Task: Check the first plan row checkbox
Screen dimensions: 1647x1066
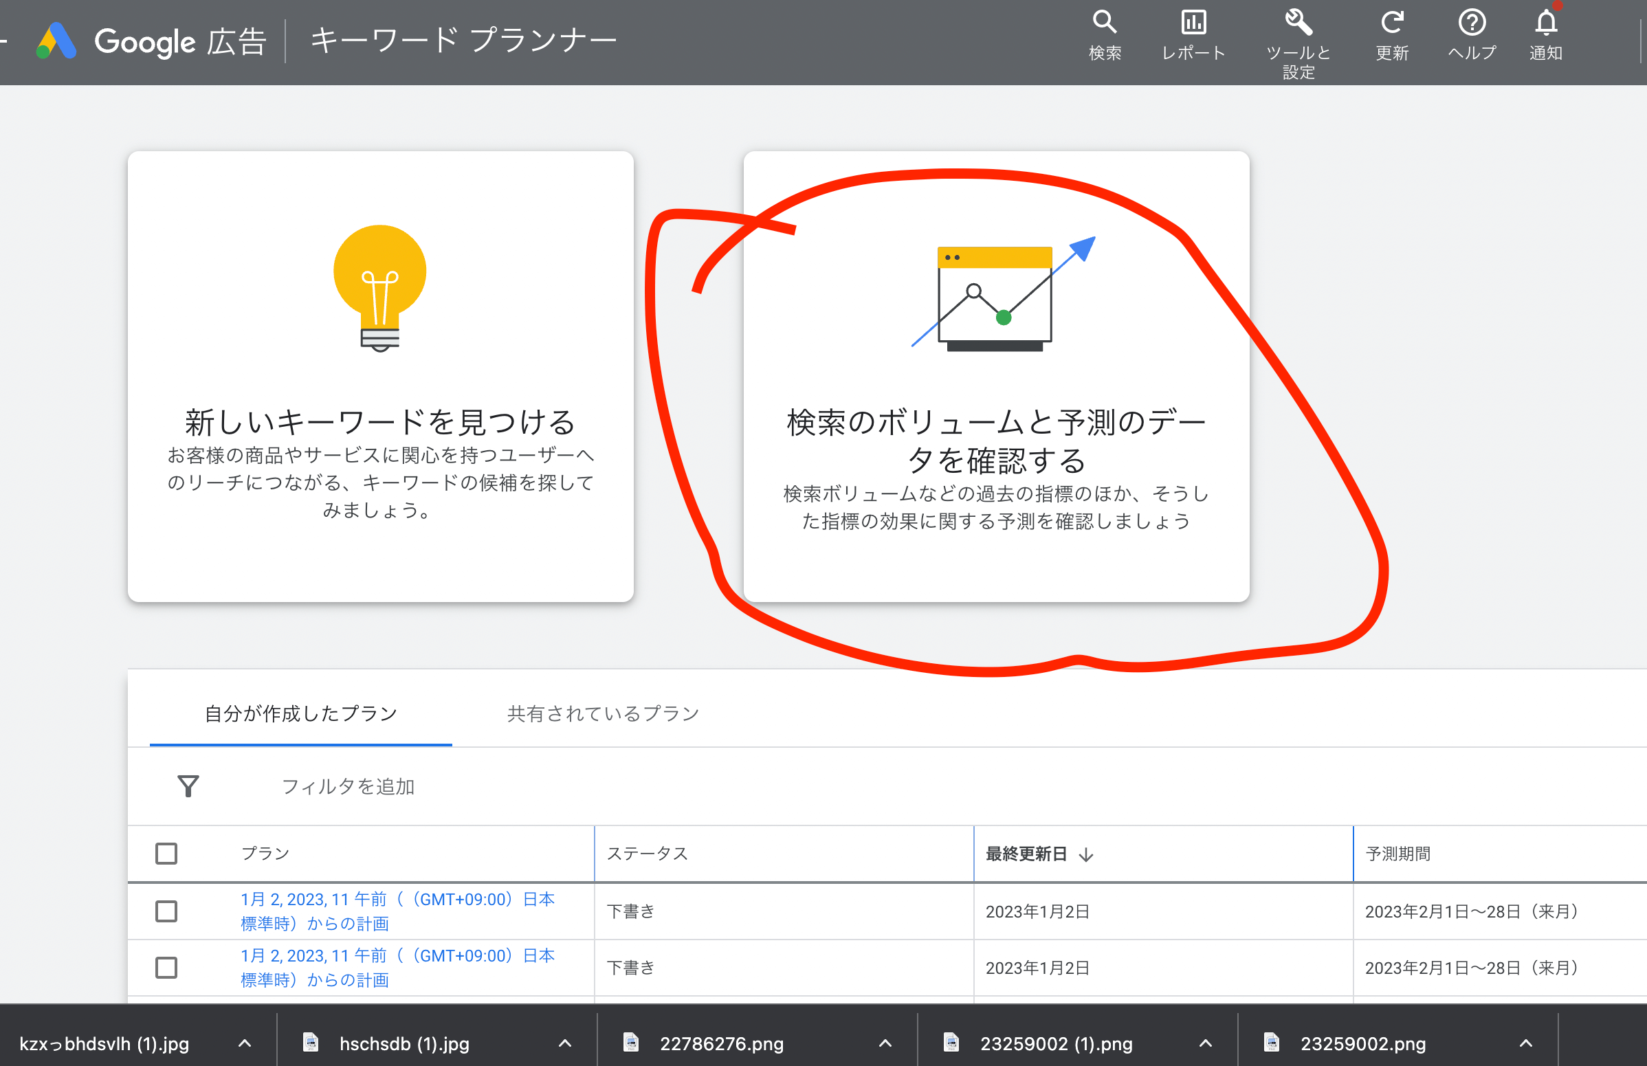Action: click(x=166, y=911)
